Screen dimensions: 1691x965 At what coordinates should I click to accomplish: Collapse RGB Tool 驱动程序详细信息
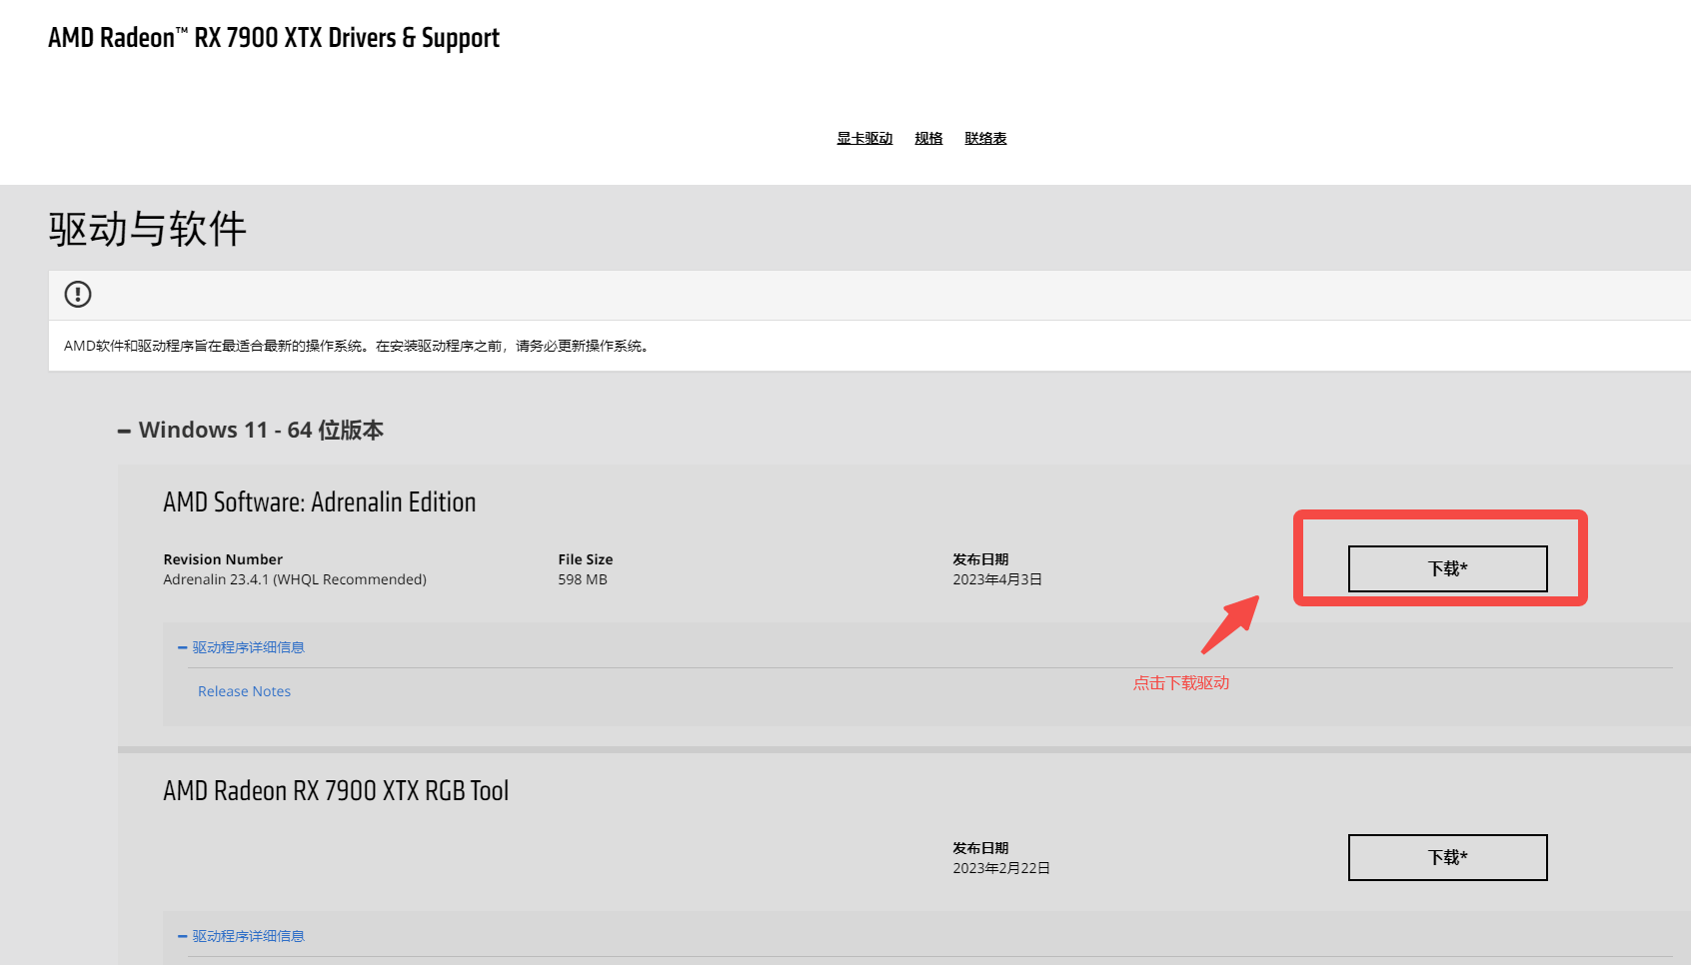pyautogui.click(x=241, y=936)
